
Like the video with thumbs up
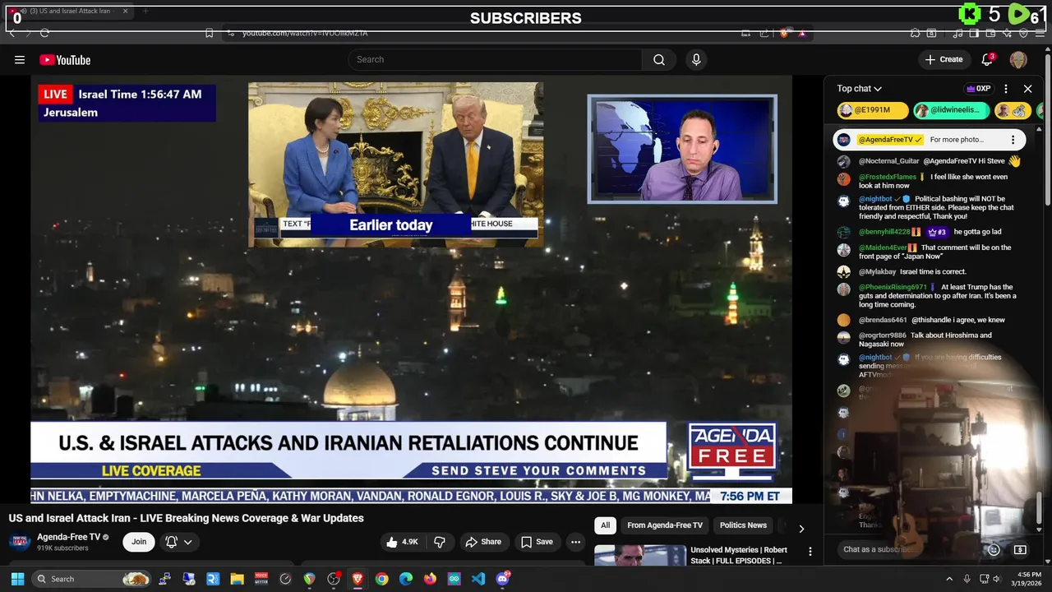[404, 542]
